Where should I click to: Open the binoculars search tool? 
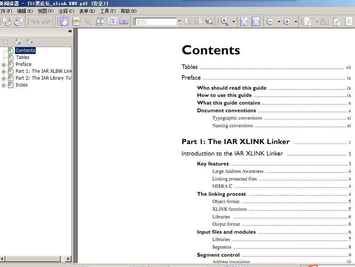coord(100,22)
